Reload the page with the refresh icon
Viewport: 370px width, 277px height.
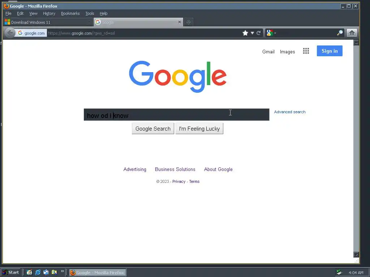point(259,33)
